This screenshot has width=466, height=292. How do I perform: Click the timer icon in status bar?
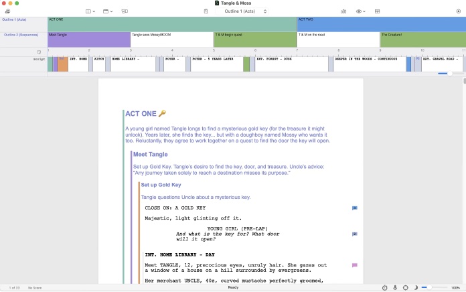(x=384, y=287)
